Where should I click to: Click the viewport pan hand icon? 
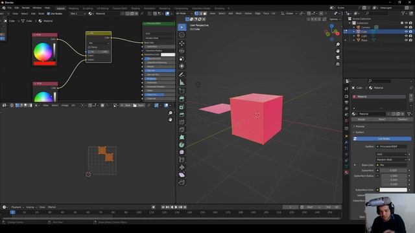click(x=338, y=50)
